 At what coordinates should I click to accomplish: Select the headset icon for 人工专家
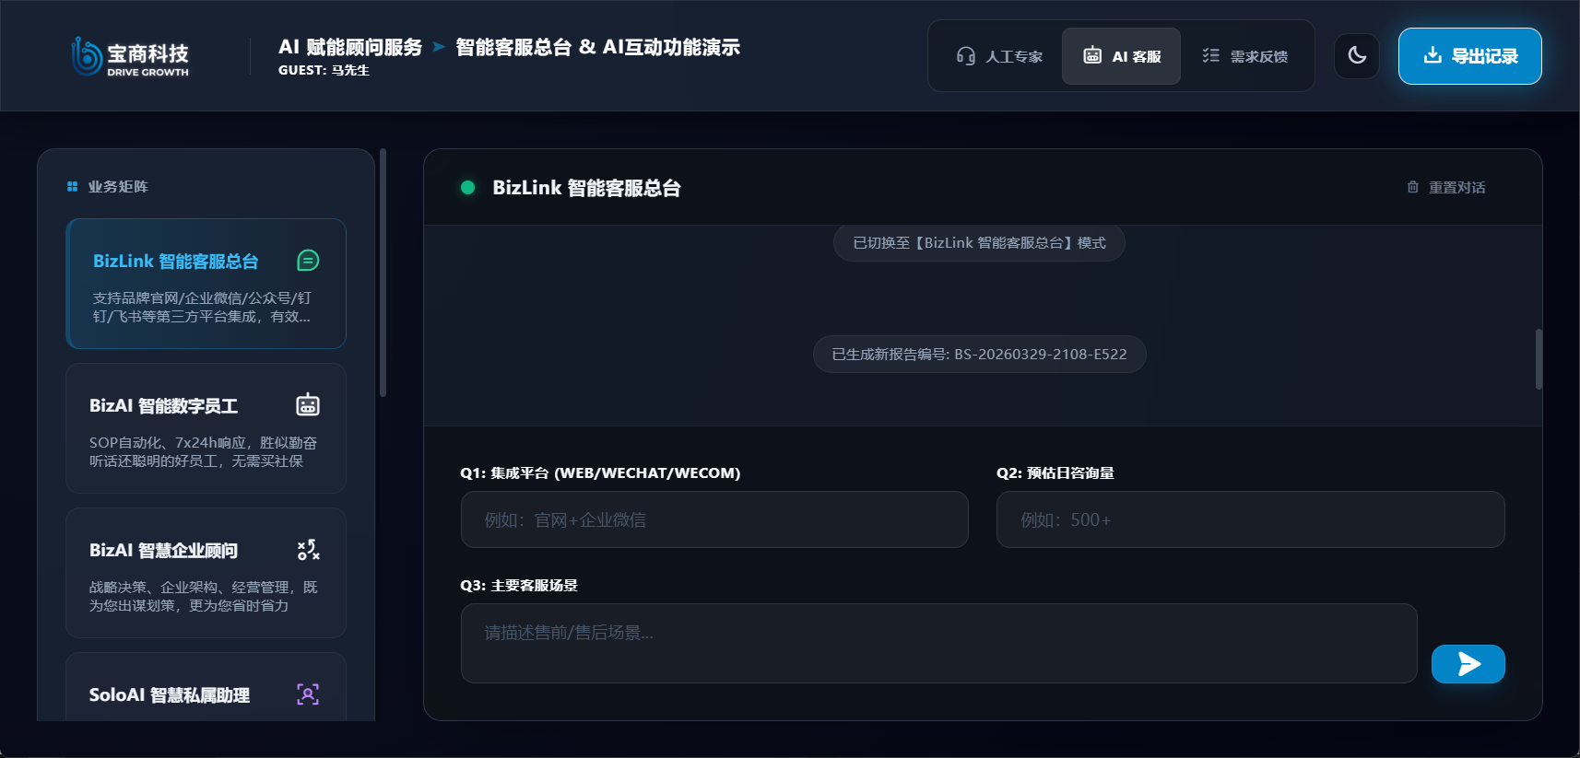click(964, 55)
